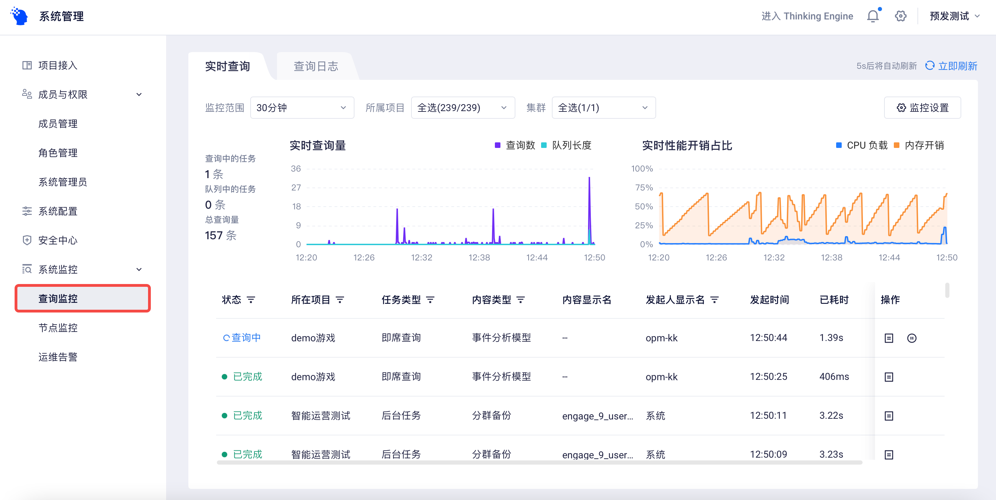Toggle 查询数 legend series
996x500 pixels.
point(515,145)
